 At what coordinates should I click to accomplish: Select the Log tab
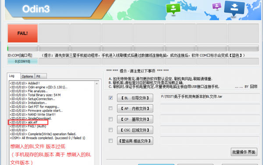(x=14, y=76)
